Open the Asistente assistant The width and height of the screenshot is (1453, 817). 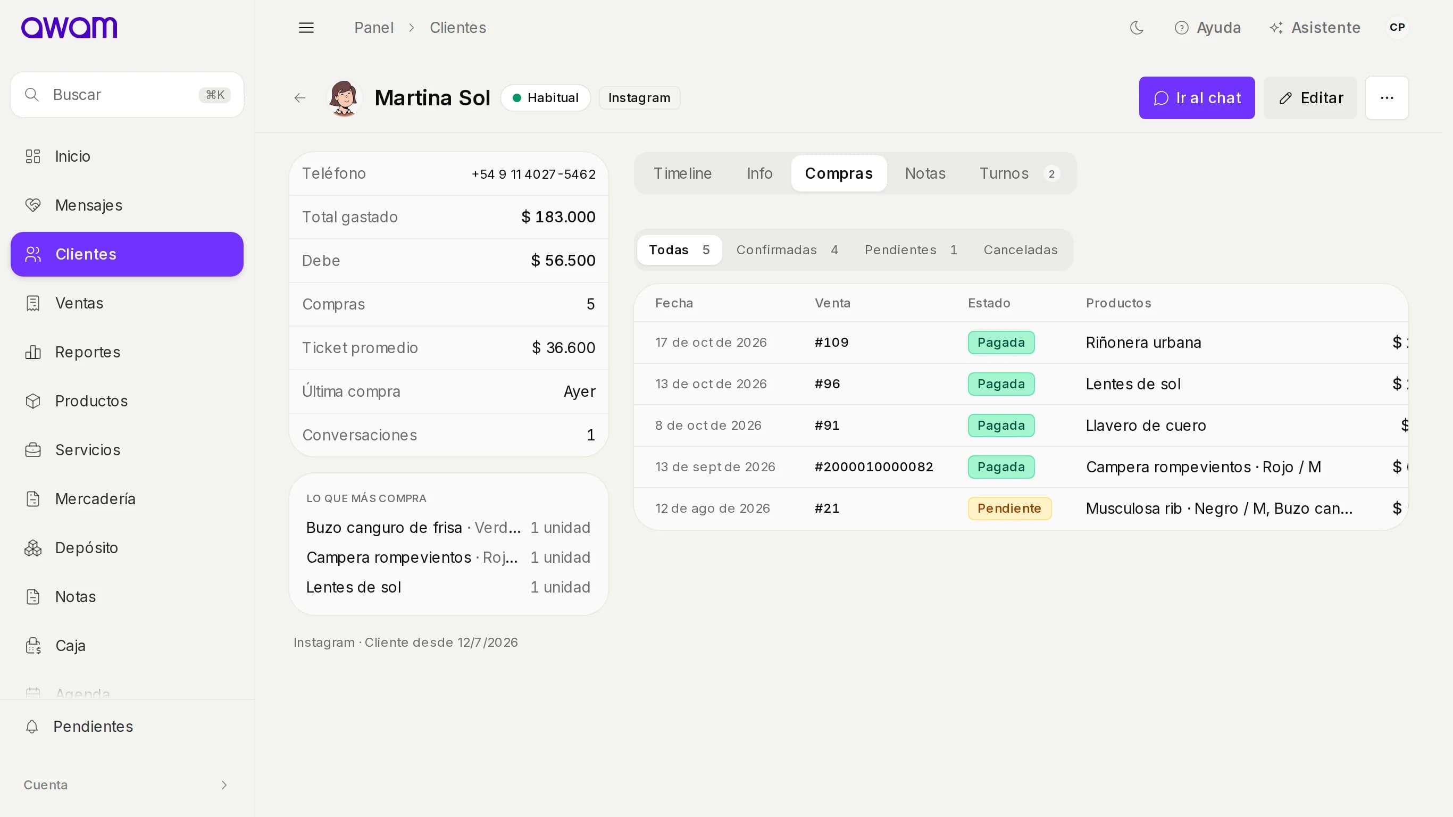coord(1315,28)
